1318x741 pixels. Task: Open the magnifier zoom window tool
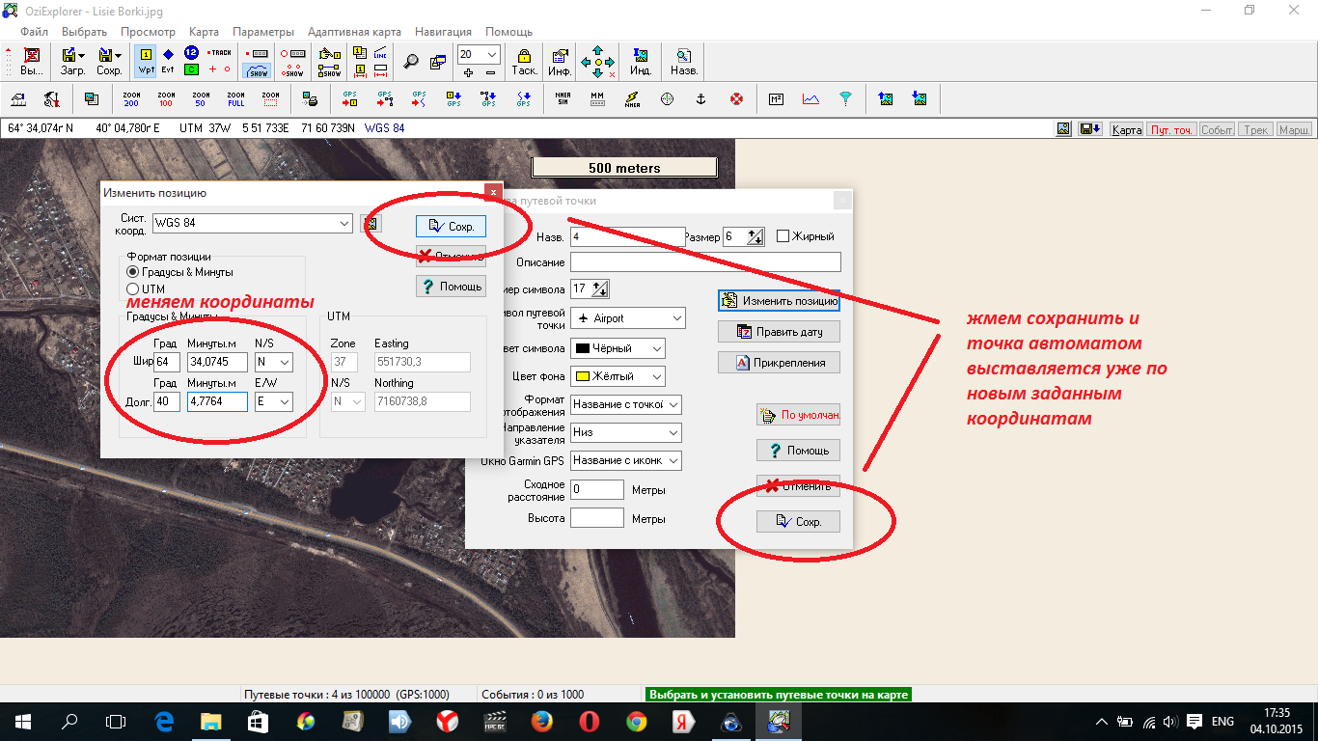click(x=411, y=61)
